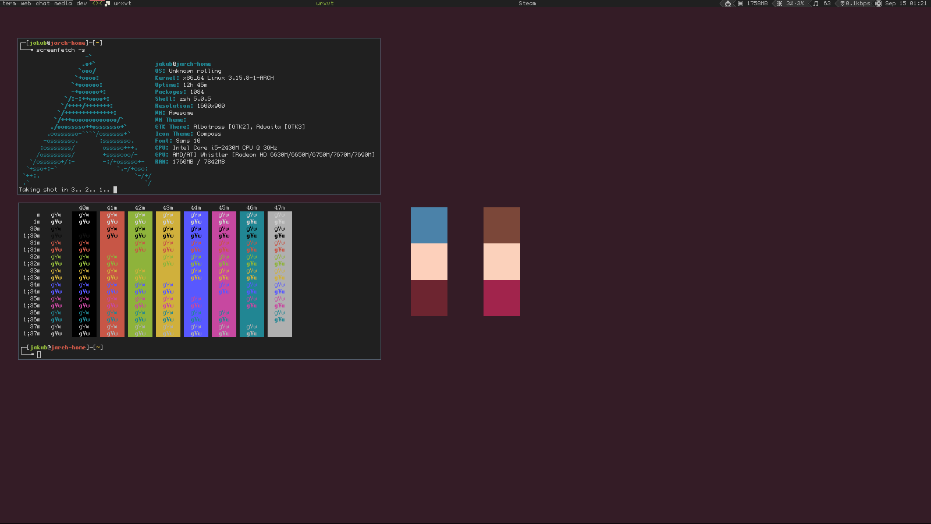Click the GTK Theme Albatross line

click(x=230, y=127)
